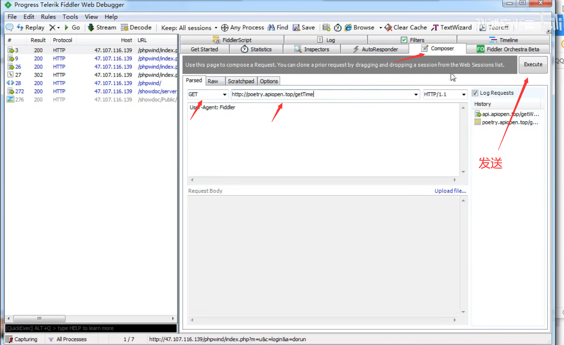
Task: Open the Get Started tab
Action: coord(205,49)
